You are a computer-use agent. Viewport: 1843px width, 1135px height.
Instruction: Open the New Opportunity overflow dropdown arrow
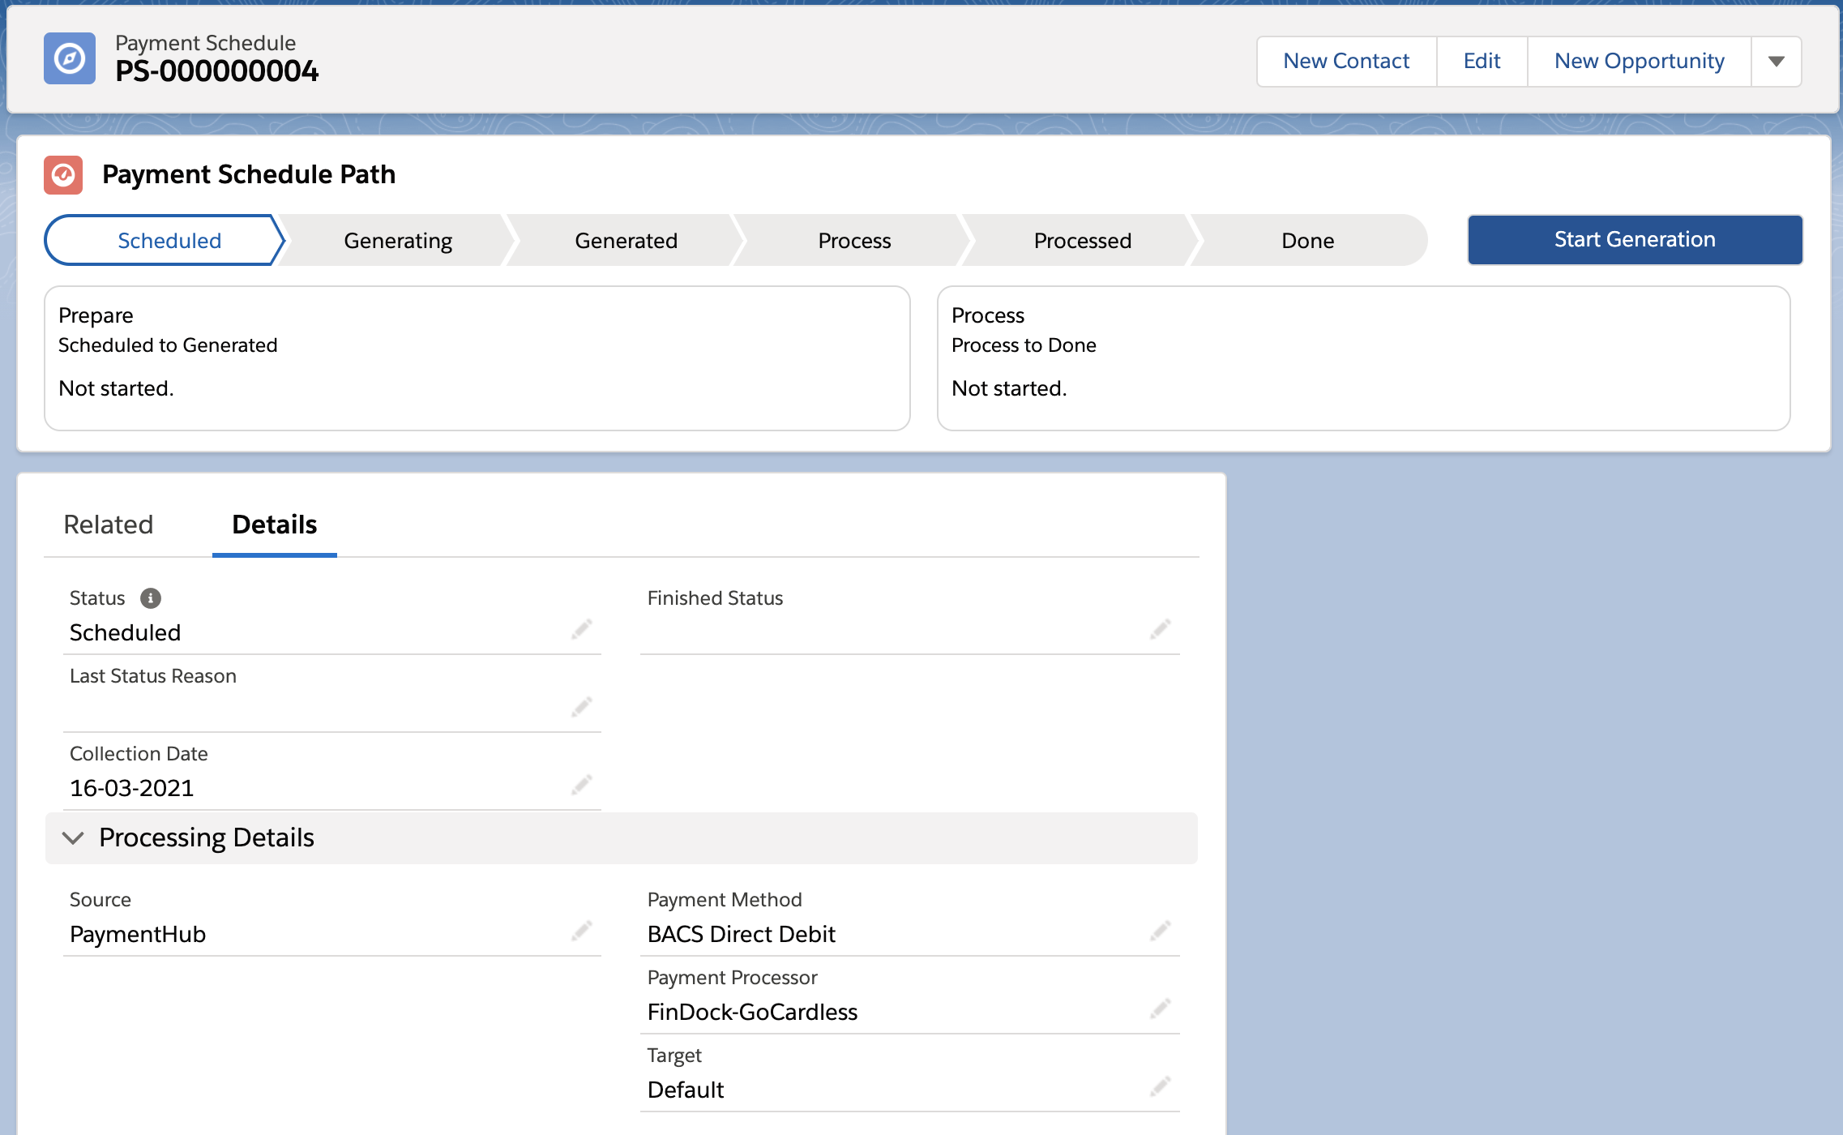pyautogui.click(x=1777, y=61)
